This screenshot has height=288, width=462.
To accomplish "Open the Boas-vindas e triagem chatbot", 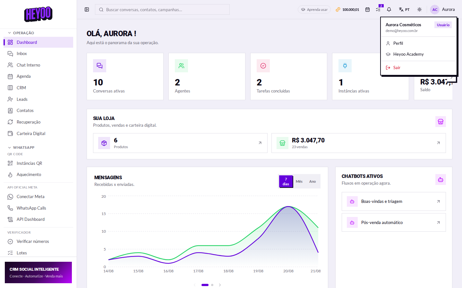I will pyautogui.click(x=394, y=201).
